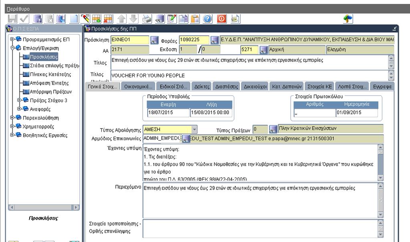410x242 pixels.
Task: Click the down arrow next record icon
Action: pos(133,19)
